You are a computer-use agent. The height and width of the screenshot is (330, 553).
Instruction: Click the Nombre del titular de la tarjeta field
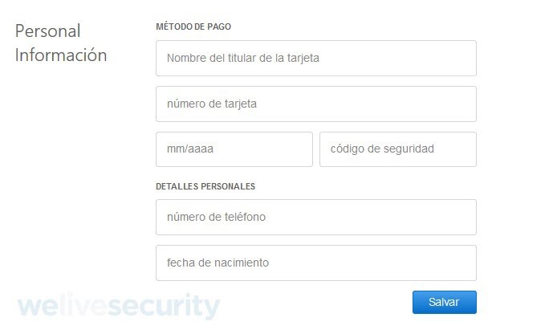pyautogui.click(x=315, y=59)
